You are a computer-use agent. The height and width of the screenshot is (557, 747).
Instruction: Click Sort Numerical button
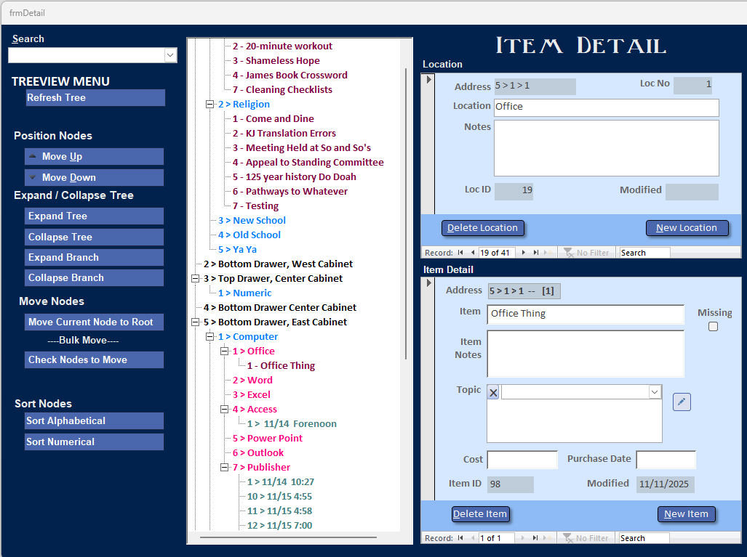94,442
